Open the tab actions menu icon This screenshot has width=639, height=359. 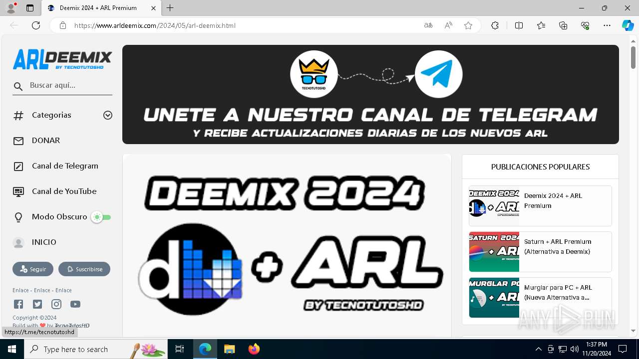[30, 8]
